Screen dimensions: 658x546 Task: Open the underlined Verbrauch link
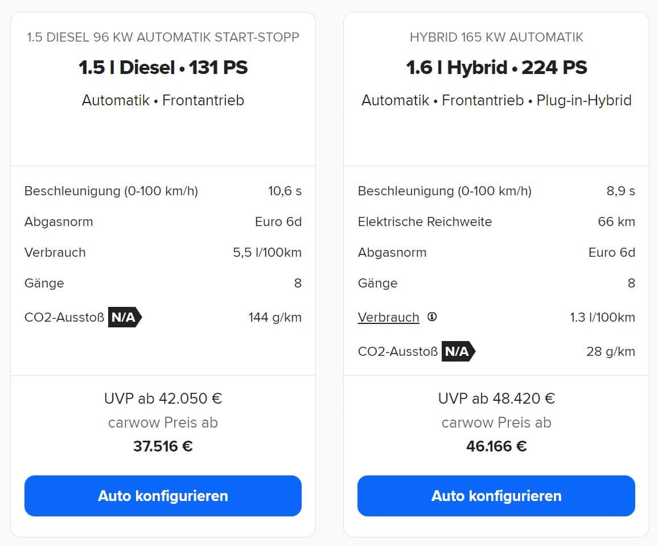coord(388,317)
